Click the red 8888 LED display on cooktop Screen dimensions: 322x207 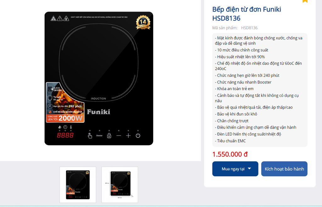65,135
